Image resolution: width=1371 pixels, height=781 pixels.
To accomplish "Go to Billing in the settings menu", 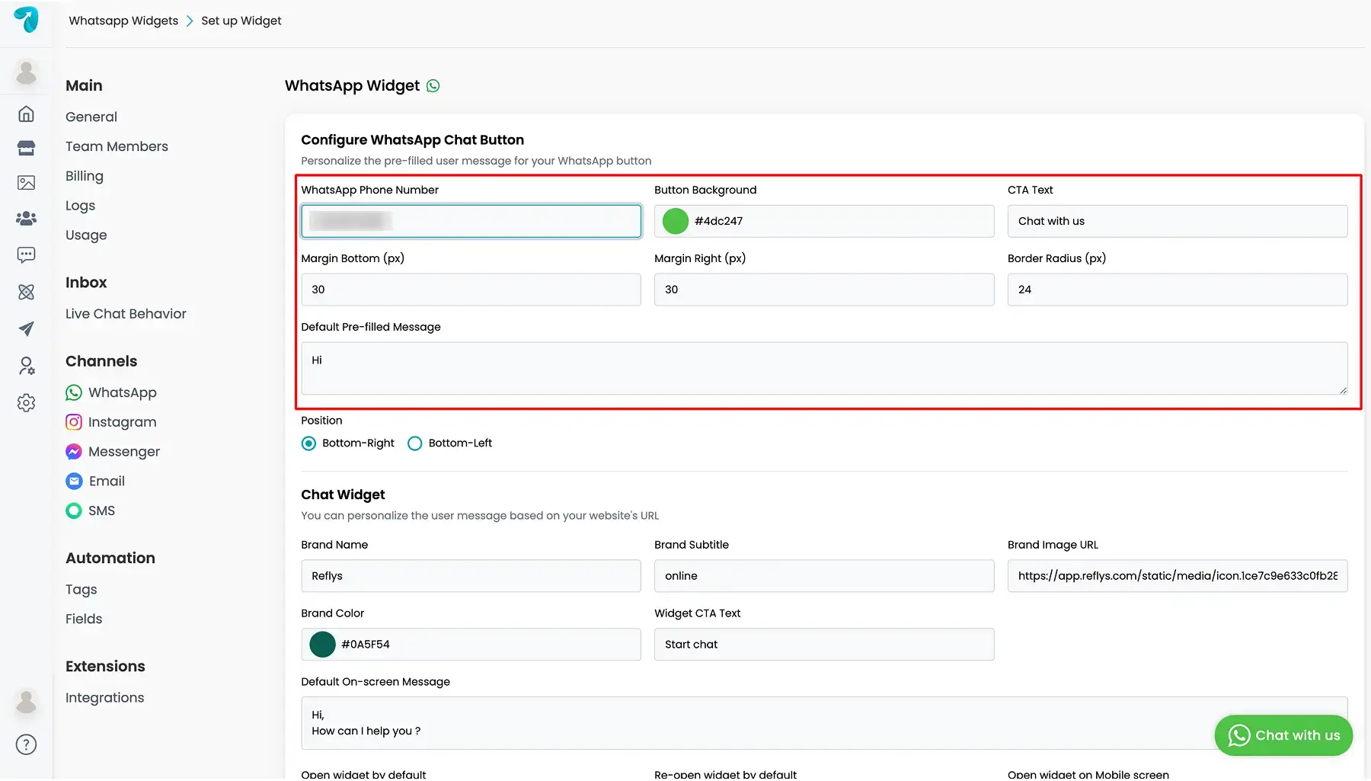I will click(85, 176).
